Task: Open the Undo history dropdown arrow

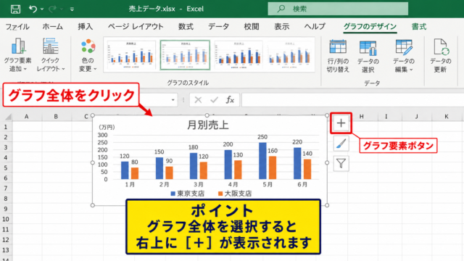Action: (x=42, y=9)
